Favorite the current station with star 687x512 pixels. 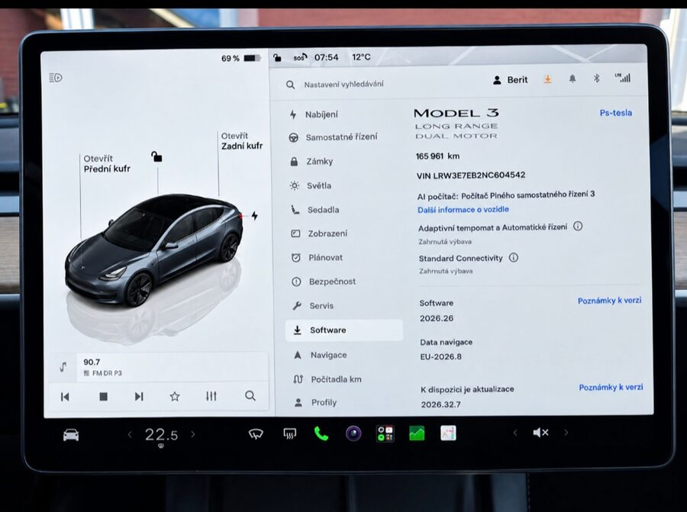(x=175, y=396)
